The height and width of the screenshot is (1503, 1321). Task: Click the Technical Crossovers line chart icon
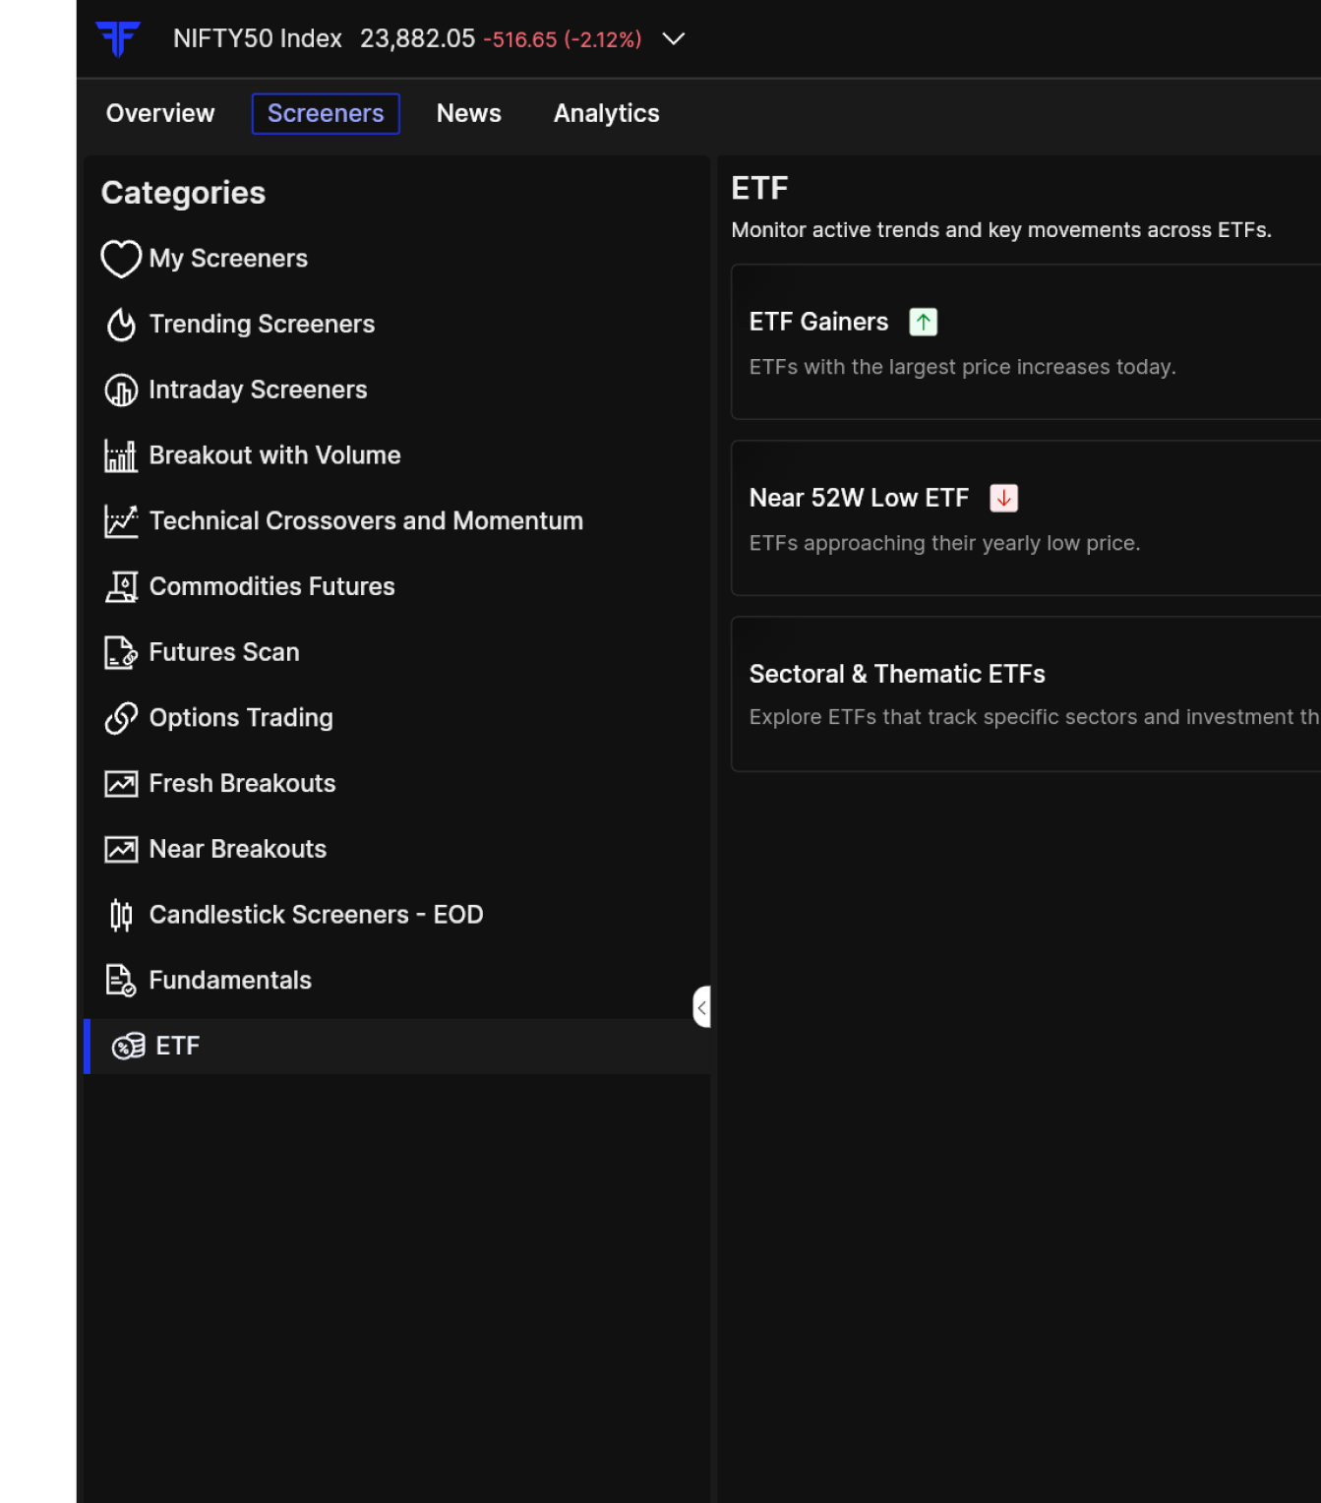[x=121, y=521]
